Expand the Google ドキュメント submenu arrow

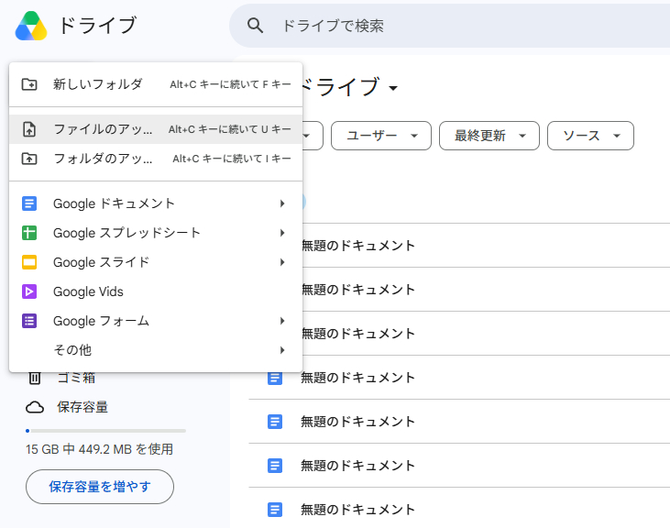[282, 203]
